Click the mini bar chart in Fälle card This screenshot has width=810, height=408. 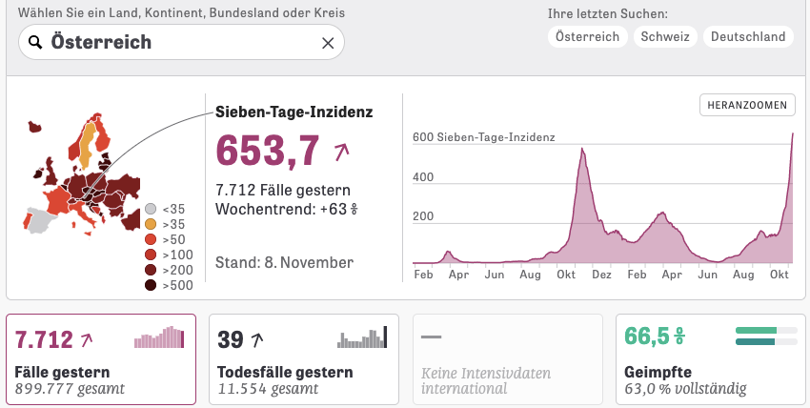[x=159, y=337]
